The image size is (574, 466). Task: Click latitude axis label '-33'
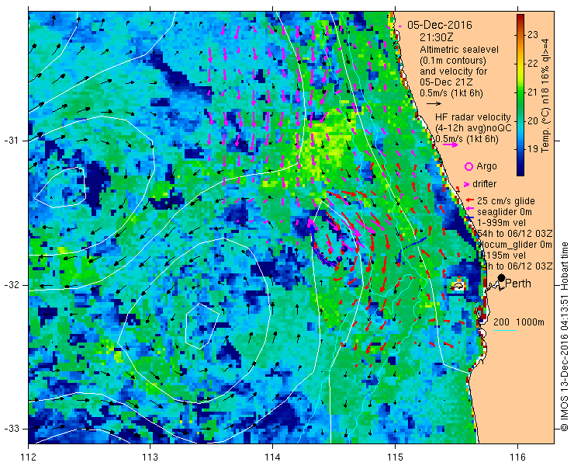12,429
